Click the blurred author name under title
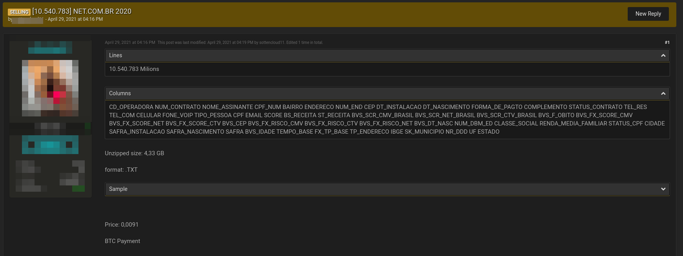This screenshot has width=683, height=256. click(27, 20)
